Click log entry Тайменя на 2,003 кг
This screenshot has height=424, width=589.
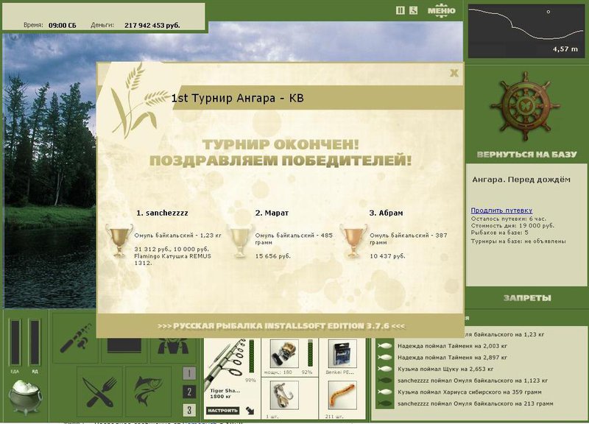[452, 346]
